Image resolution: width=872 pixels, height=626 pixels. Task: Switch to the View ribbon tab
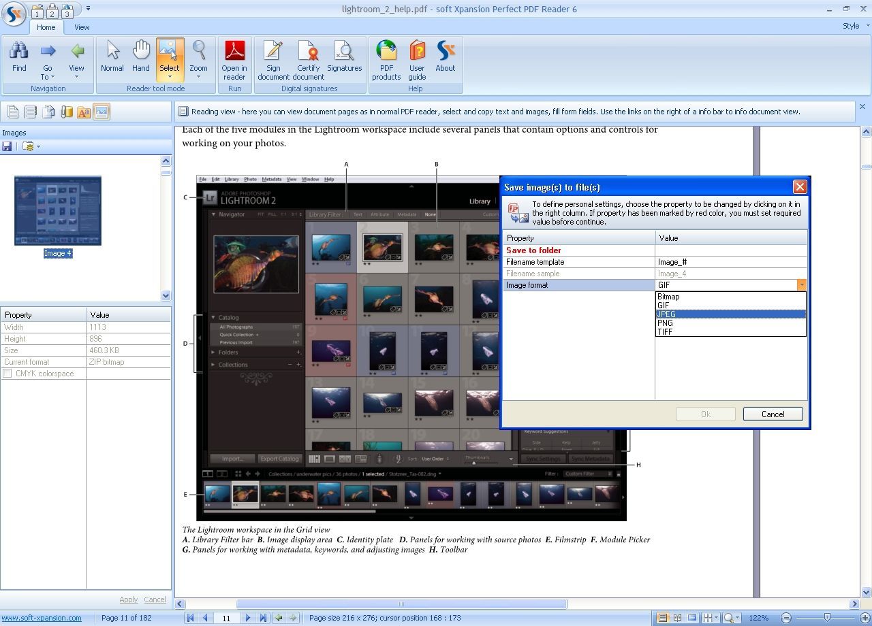coord(82,27)
